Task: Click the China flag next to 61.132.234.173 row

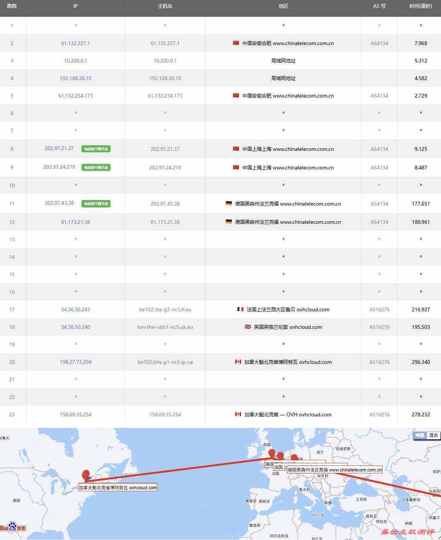Action: coord(236,96)
